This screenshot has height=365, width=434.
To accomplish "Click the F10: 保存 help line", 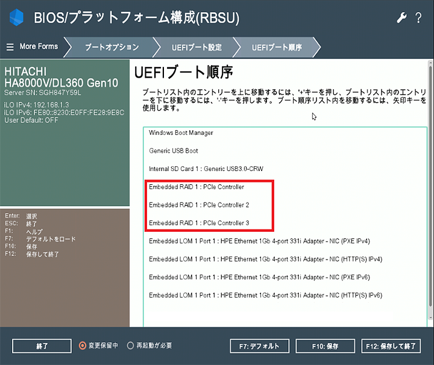I will [x=21, y=246].
